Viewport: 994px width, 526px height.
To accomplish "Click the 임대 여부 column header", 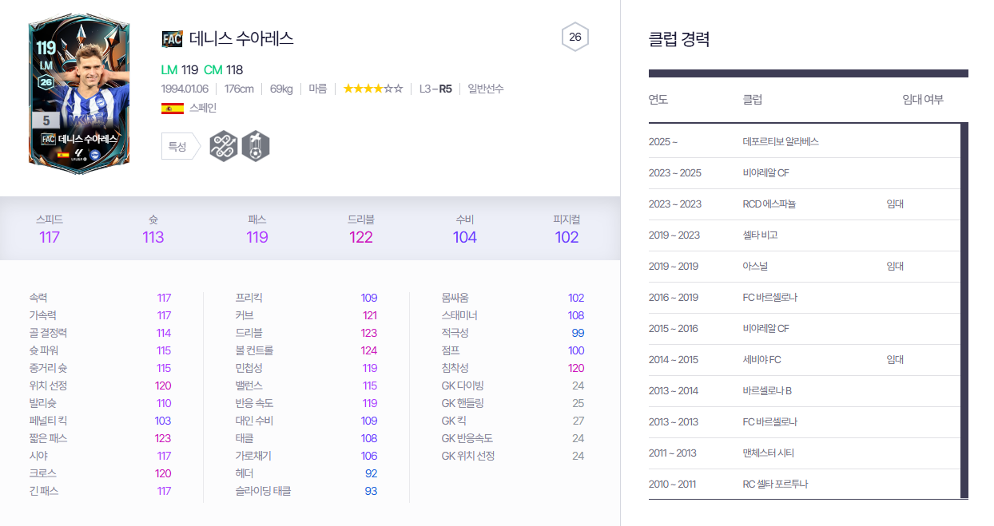I will point(923,100).
